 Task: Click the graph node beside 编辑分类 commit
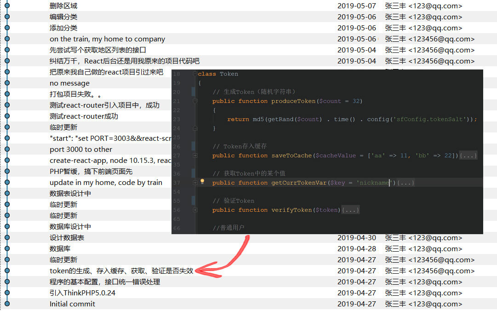coord(7,17)
